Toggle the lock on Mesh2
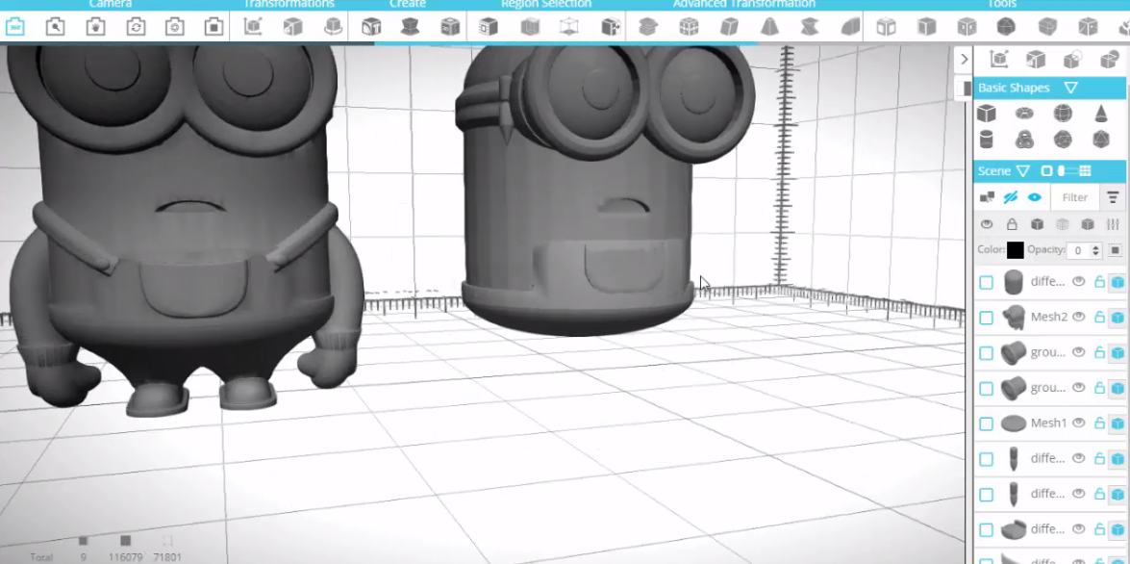The image size is (1130, 564). pyautogui.click(x=1100, y=317)
